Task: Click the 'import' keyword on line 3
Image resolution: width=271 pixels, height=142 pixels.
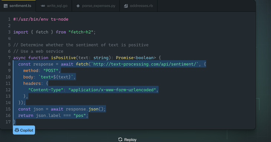Action: click(x=21, y=32)
